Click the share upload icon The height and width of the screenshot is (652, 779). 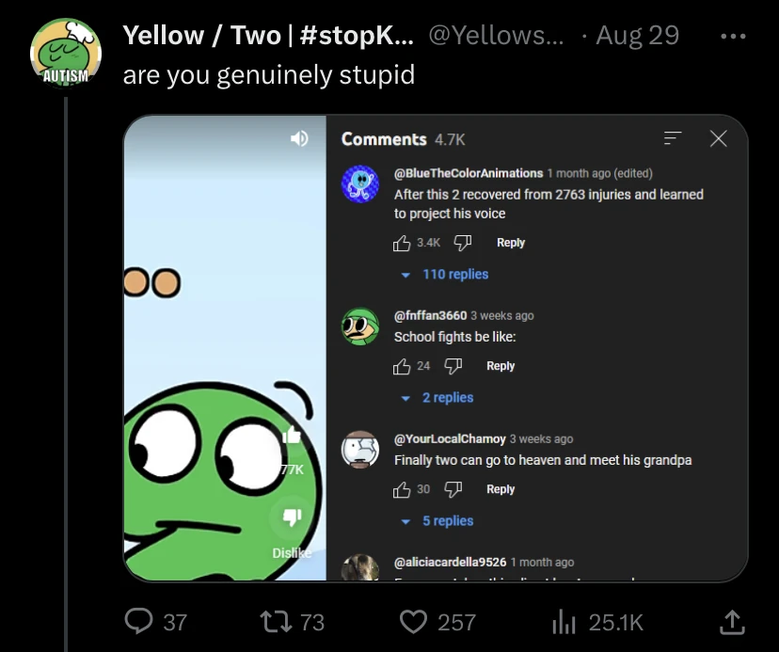pos(732,621)
